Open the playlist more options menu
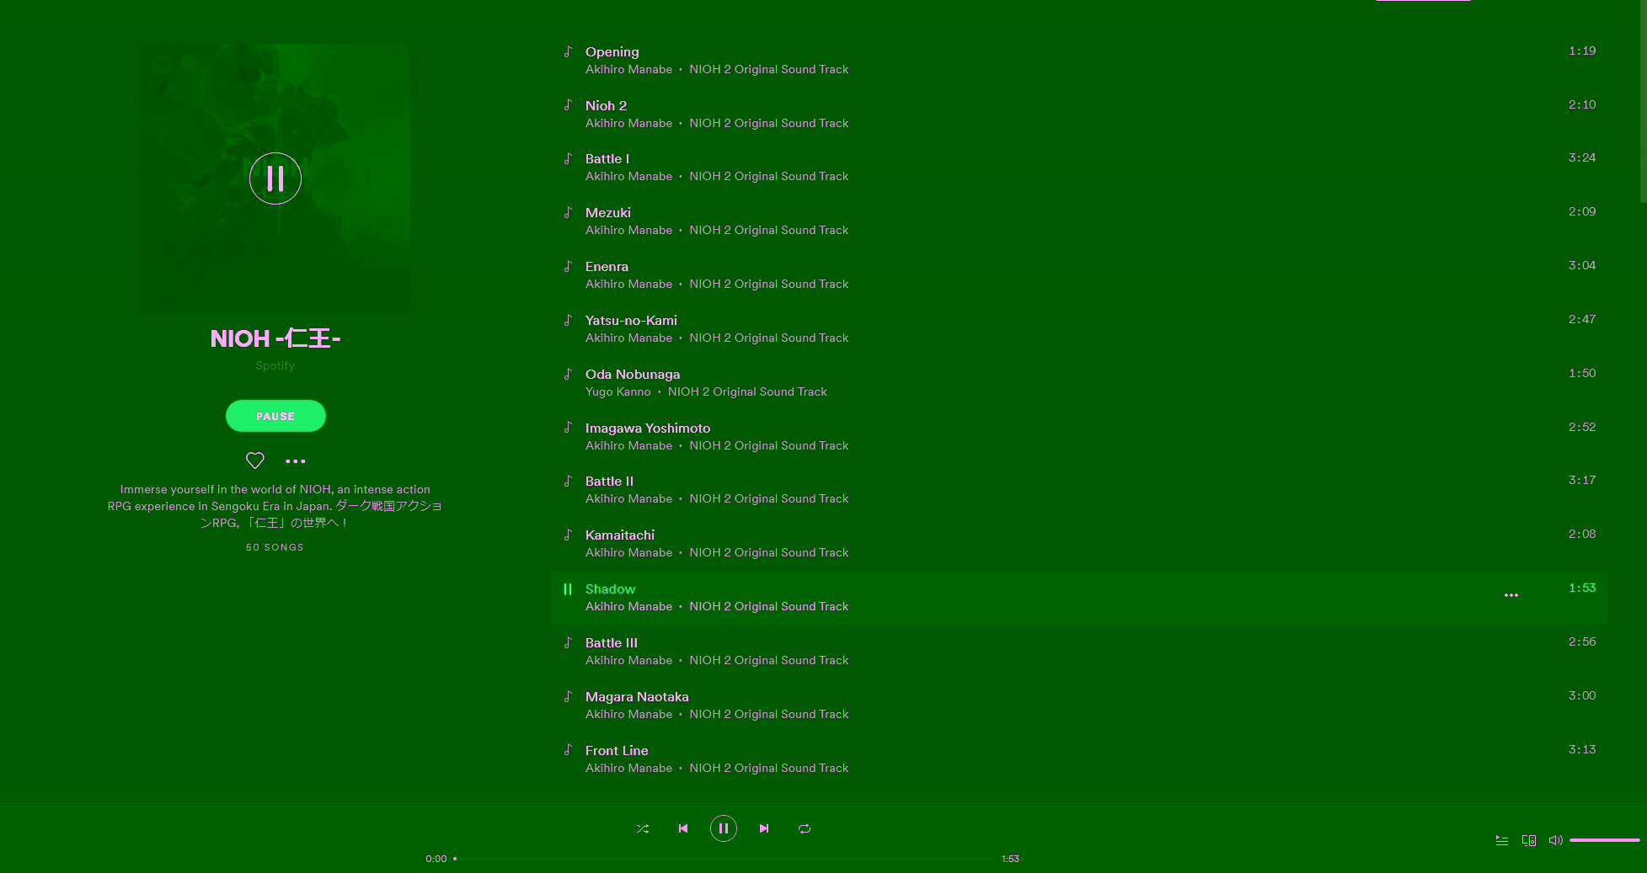1647x873 pixels. [296, 461]
